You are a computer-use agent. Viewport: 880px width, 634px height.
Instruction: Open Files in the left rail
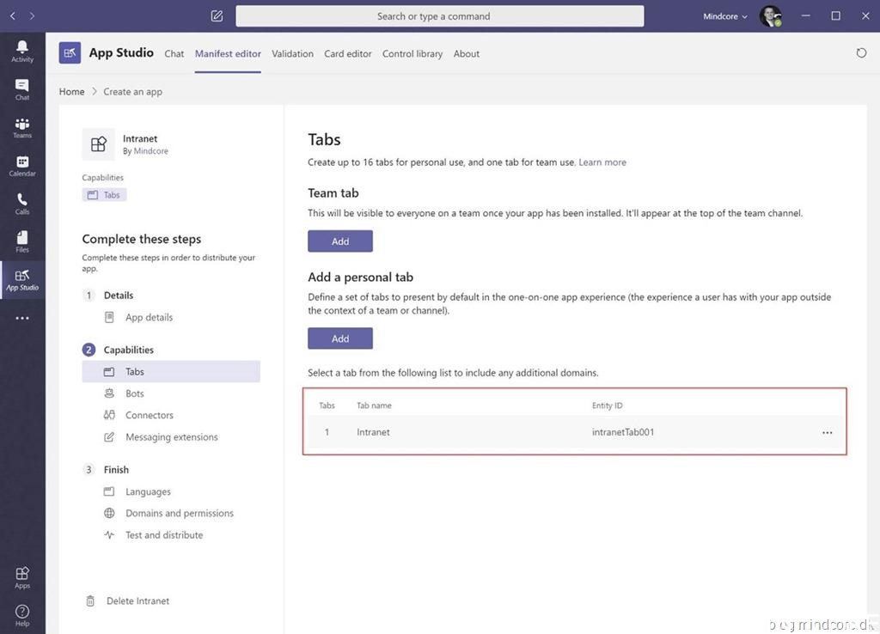coord(22,241)
